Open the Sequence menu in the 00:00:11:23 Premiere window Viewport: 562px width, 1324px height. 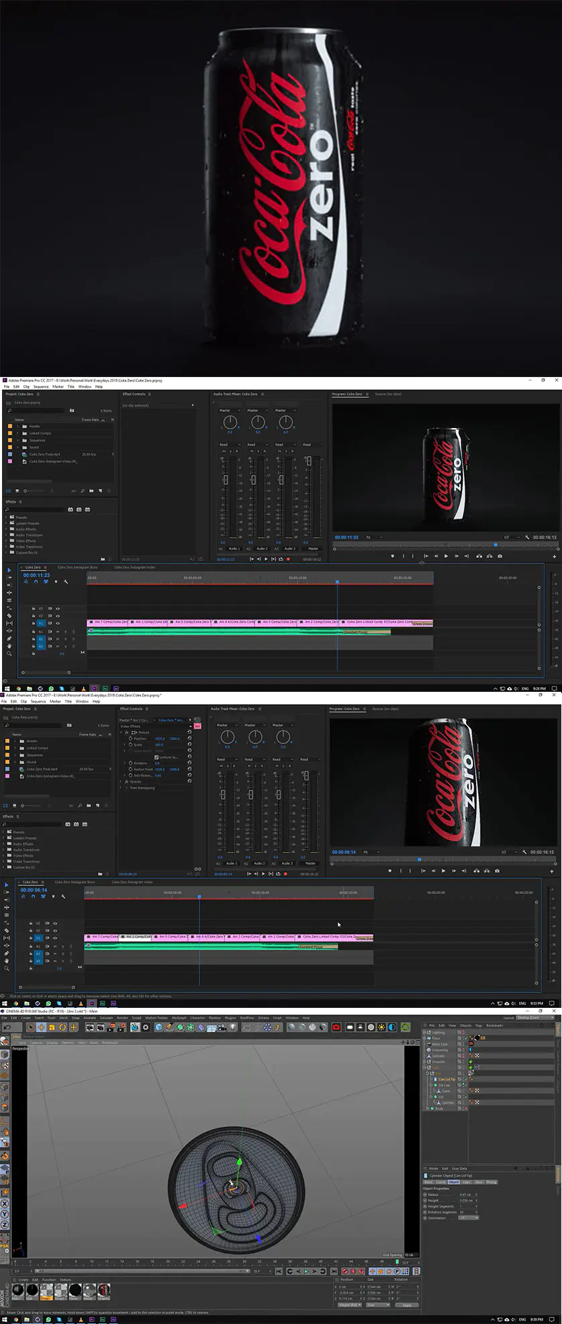(41, 386)
